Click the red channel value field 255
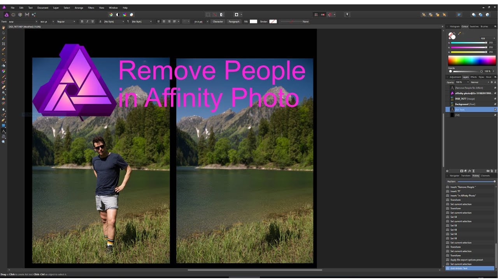This screenshot has height=280, width=498. click(x=491, y=42)
